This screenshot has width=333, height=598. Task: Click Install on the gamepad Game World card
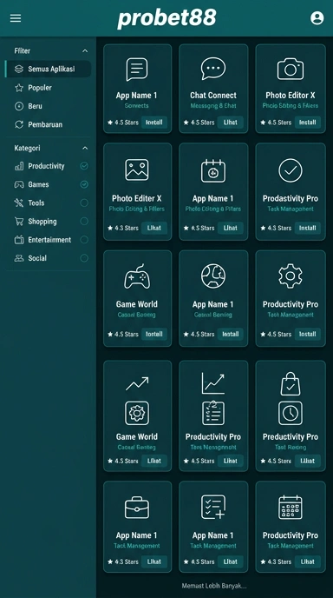pyautogui.click(x=154, y=334)
